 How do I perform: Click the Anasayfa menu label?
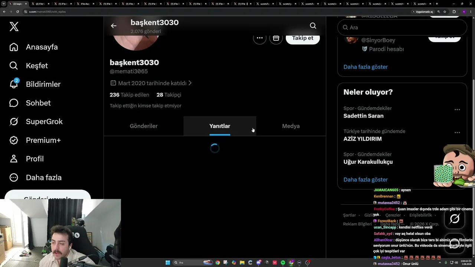(x=42, y=47)
